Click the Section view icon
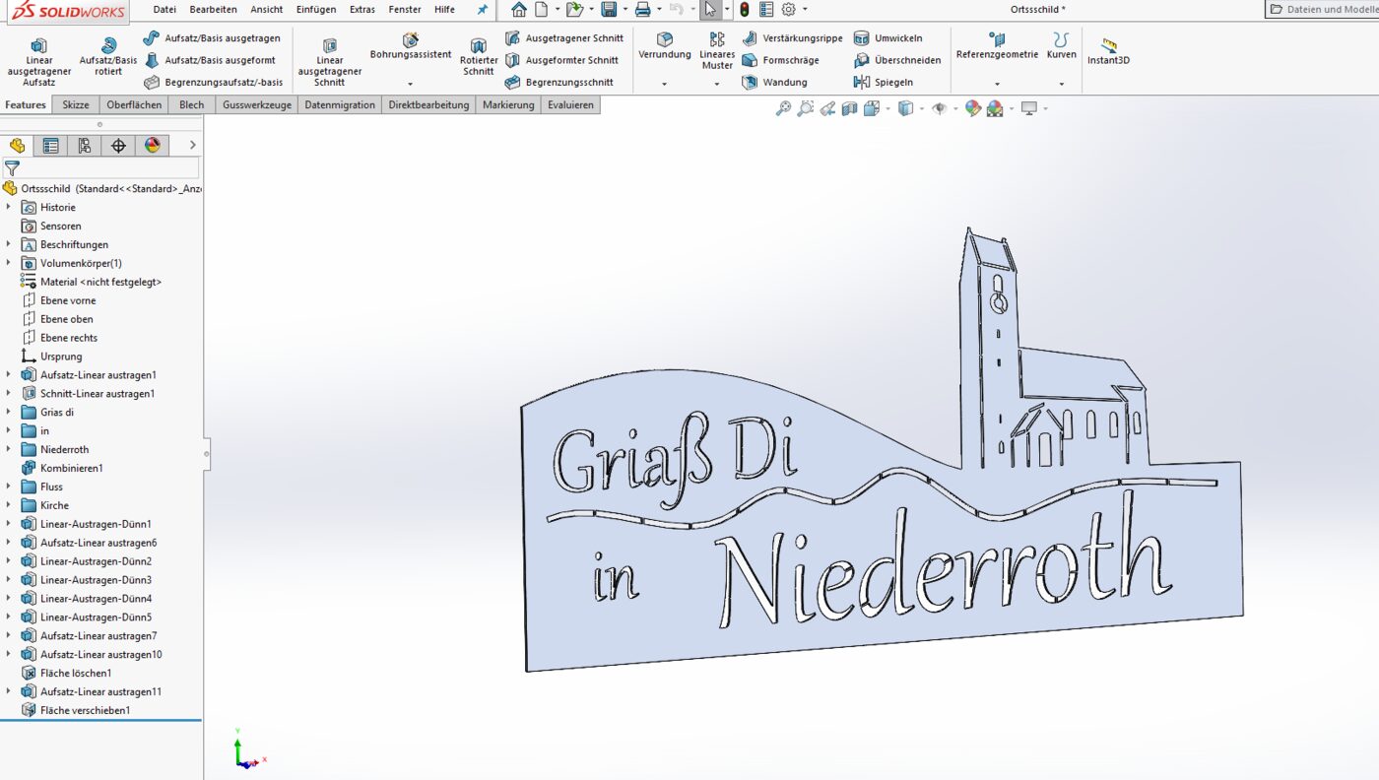 tap(850, 108)
